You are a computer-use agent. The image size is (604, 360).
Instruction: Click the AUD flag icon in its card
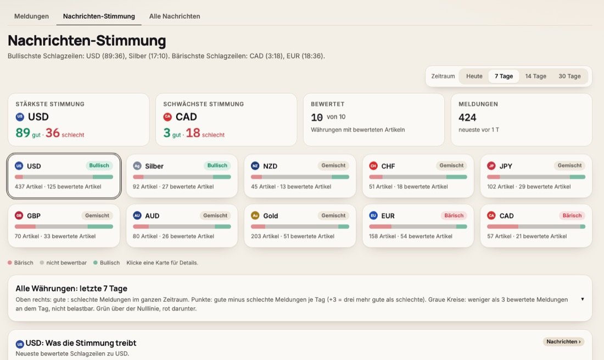[x=137, y=215]
